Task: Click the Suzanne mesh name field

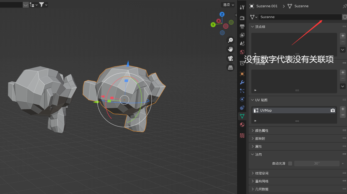Action: tap(300, 17)
